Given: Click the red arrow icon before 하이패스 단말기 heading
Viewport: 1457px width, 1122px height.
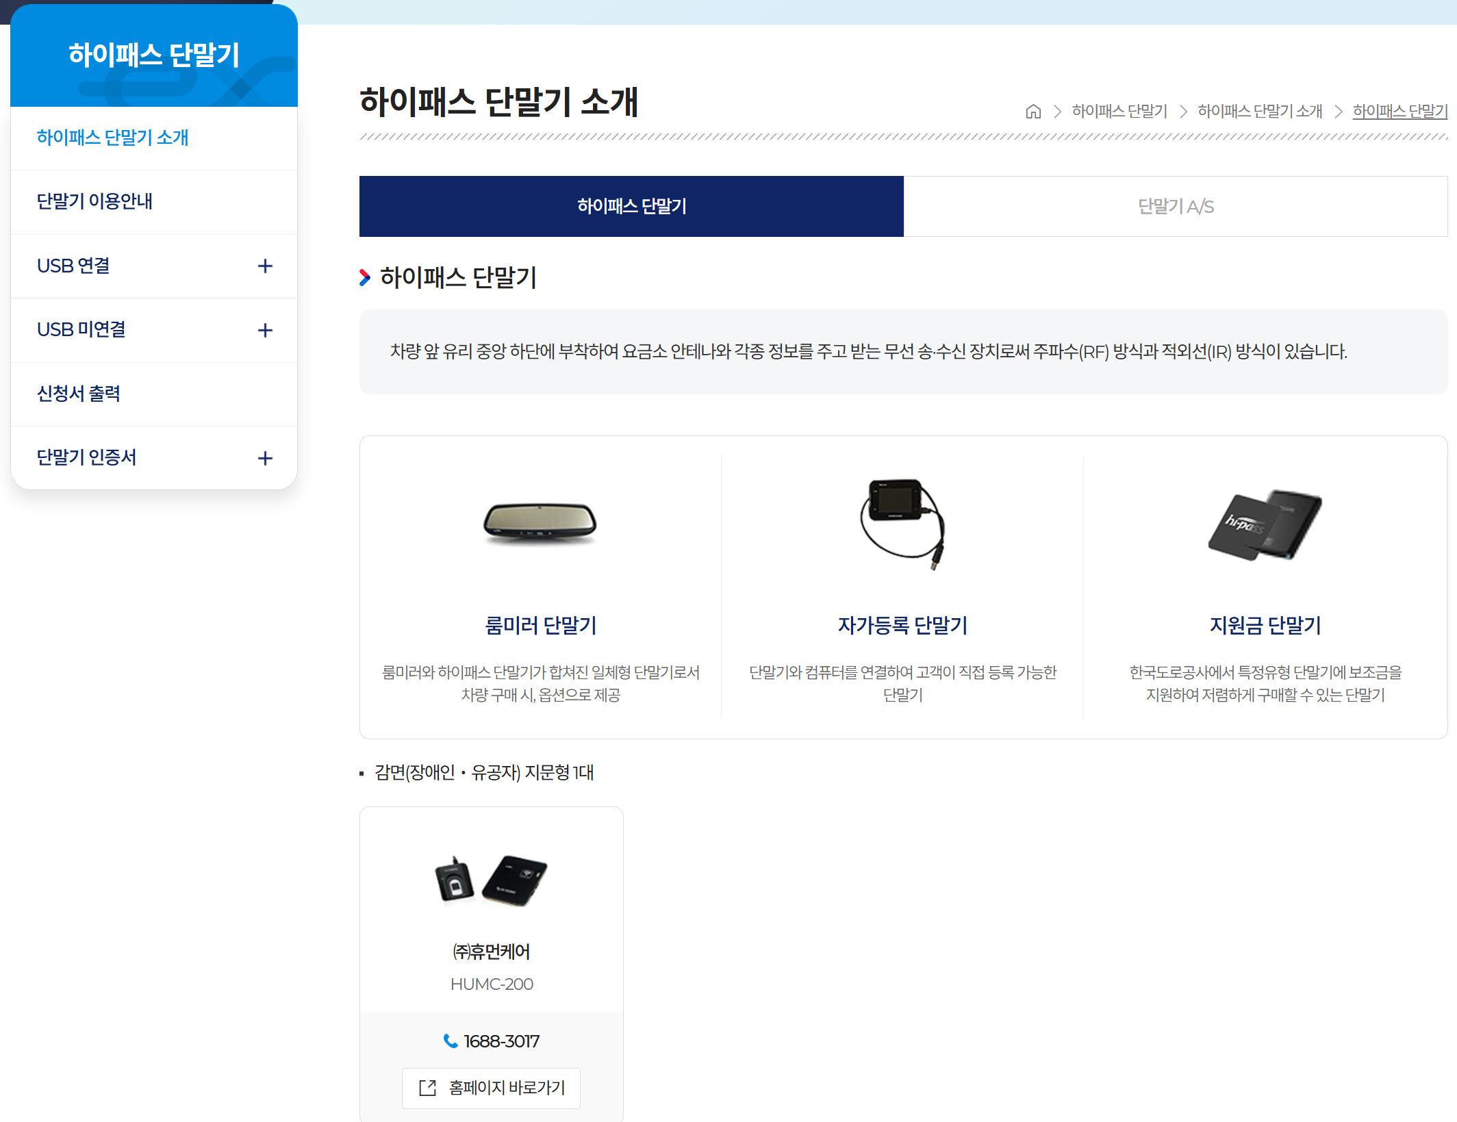Looking at the screenshot, I should pyautogui.click(x=365, y=277).
